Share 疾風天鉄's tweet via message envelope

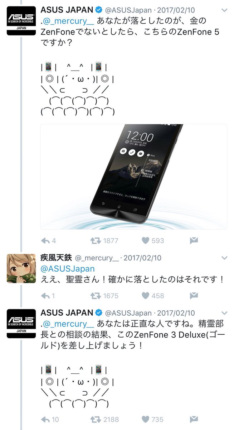(194, 296)
